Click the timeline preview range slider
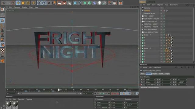 (49, 94)
